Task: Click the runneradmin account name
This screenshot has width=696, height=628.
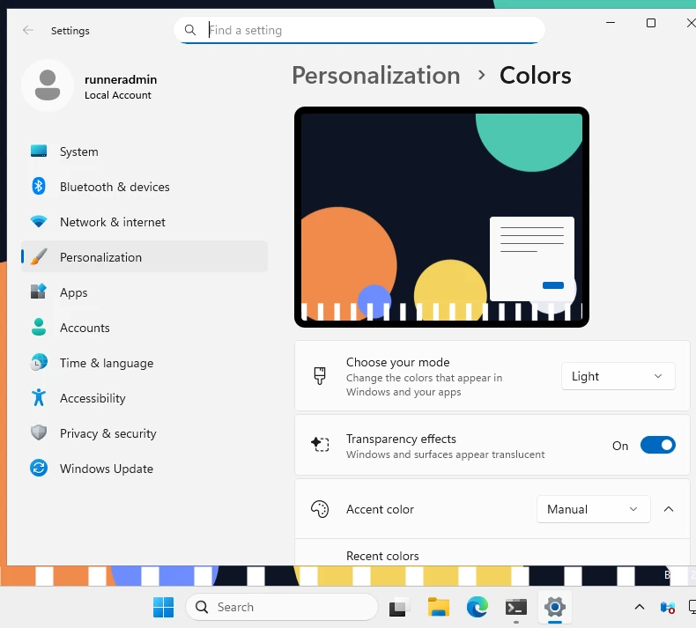Action: click(121, 79)
